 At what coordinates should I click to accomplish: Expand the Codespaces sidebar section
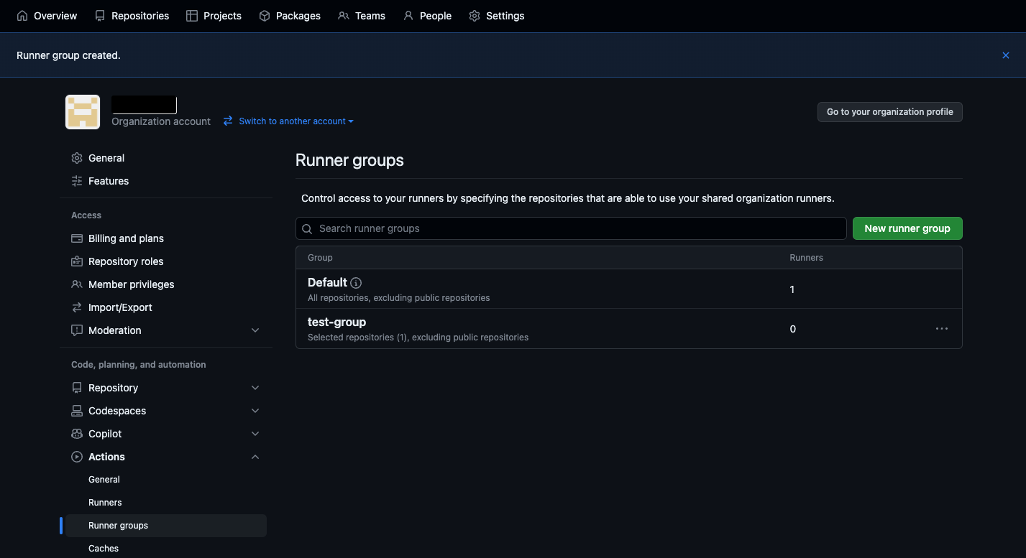pos(255,410)
